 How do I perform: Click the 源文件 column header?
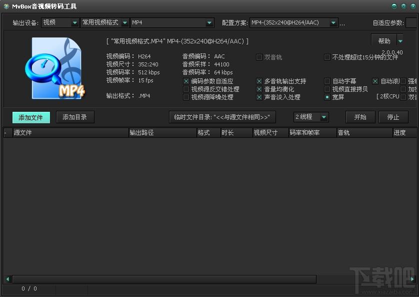coord(71,133)
